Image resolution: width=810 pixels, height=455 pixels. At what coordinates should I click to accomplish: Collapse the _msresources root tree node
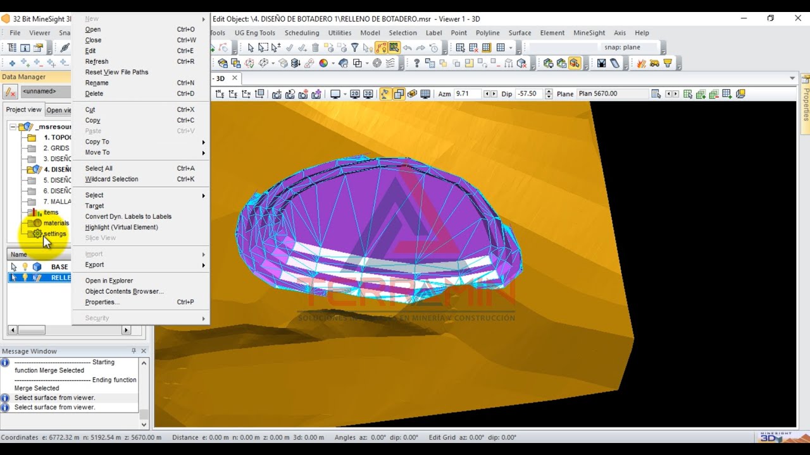coord(13,127)
